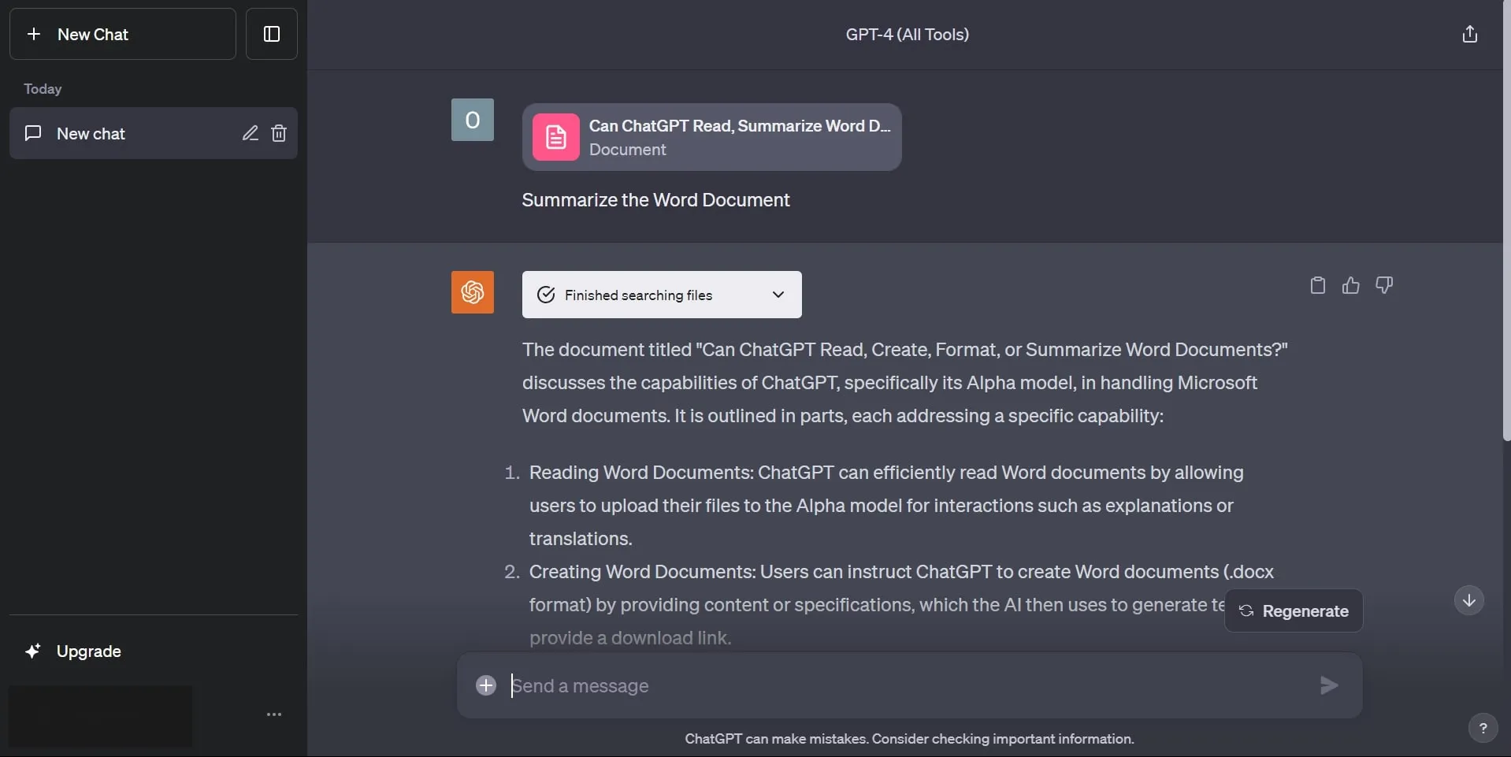1511x757 pixels.
Task: Open the account options three-dot menu
Action: 274,714
